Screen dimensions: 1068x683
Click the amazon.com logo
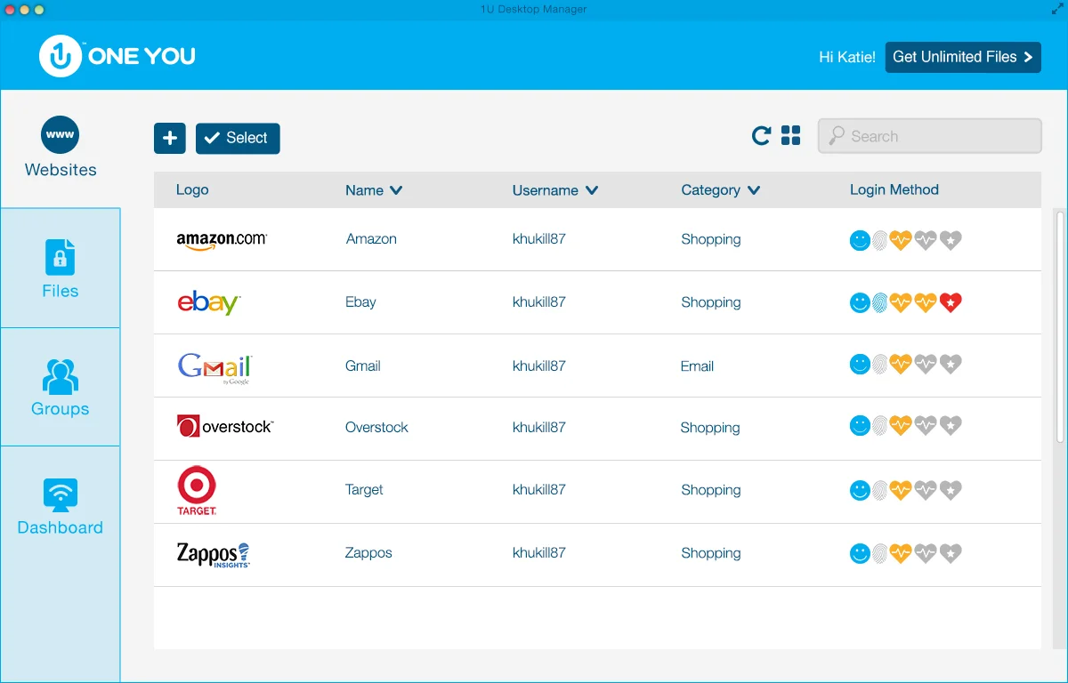click(222, 240)
